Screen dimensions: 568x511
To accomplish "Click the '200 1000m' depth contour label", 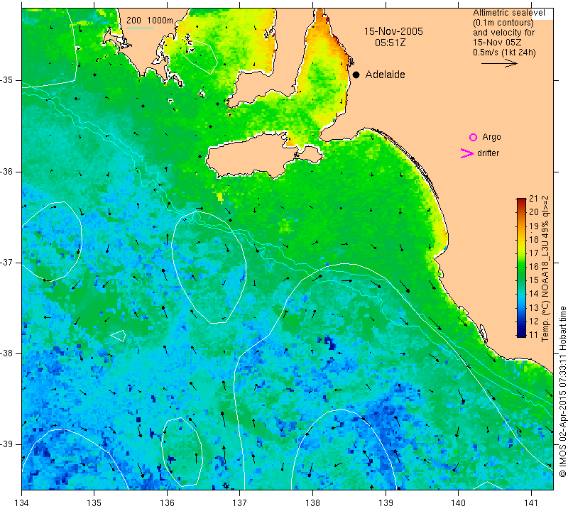I will [x=150, y=21].
